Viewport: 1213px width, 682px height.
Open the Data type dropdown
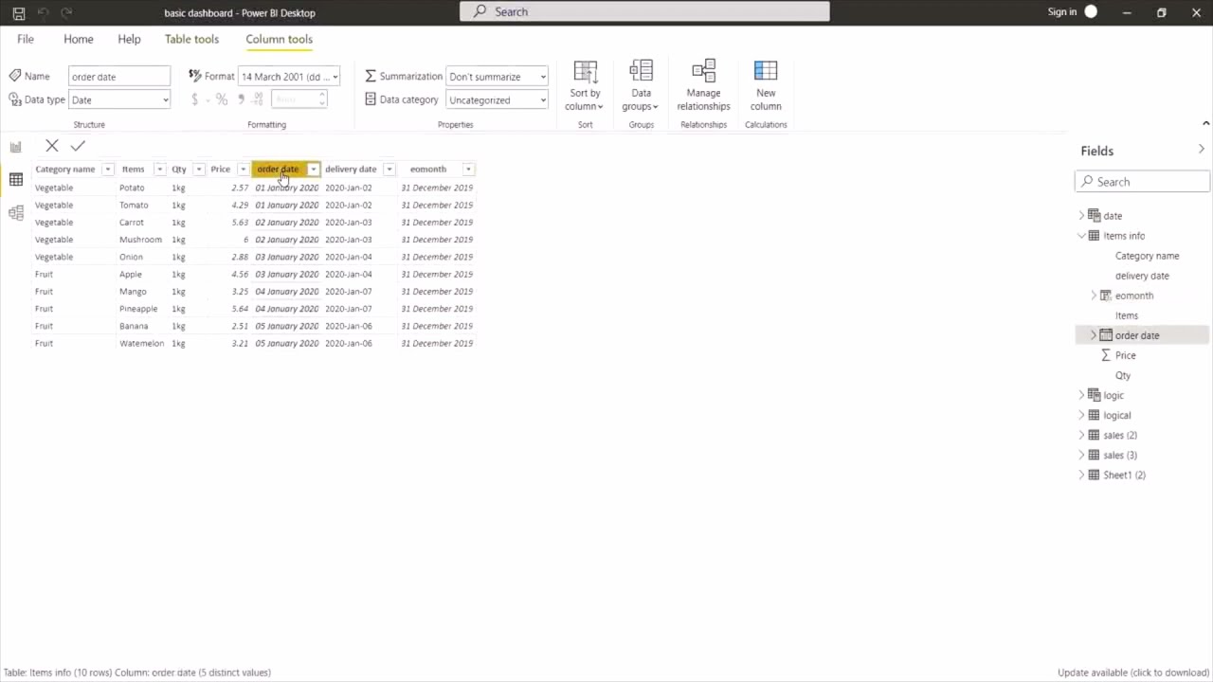119,99
